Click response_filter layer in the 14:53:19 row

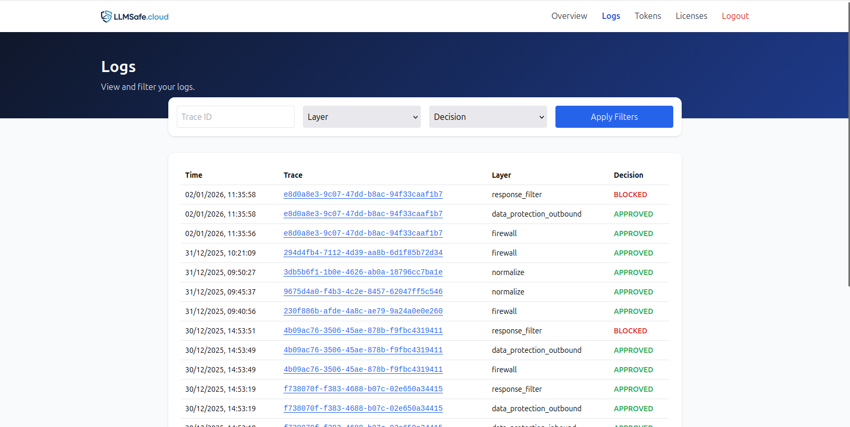(517, 389)
